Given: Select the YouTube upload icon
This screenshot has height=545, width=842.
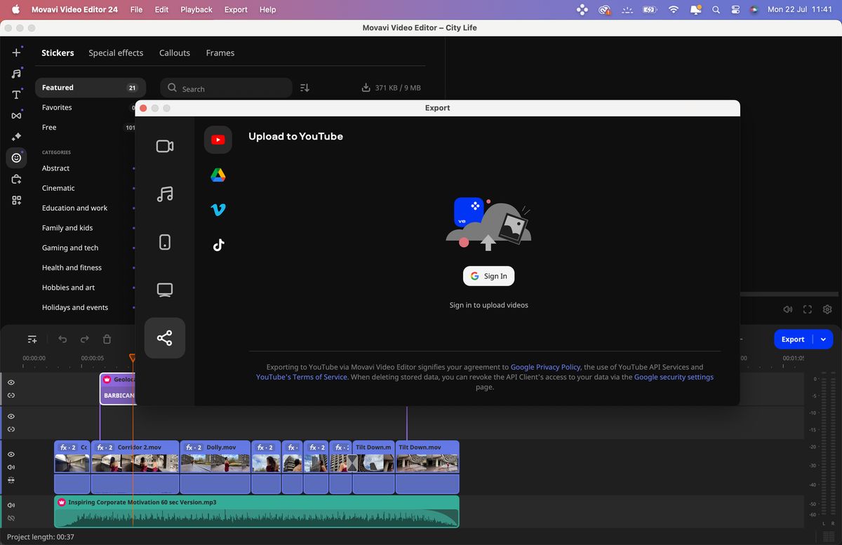Looking at the screenshot, I should point(218,140).
